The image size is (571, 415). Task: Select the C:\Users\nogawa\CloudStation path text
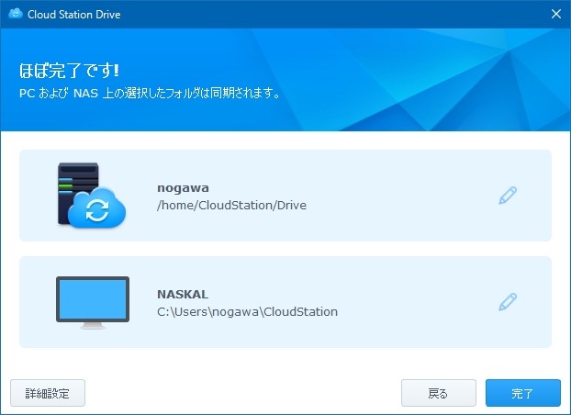tap(247, 311)
